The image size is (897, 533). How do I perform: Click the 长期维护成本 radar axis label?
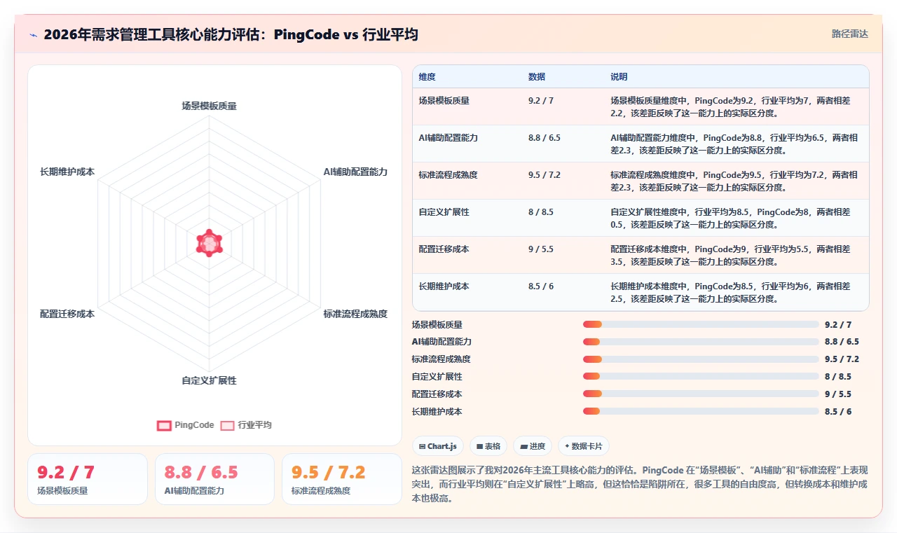click(x=67, y=172)
